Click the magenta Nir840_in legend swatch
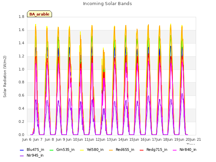Viewport: 216px width, 162px height. pyautogui.click(x=175, y=150)
